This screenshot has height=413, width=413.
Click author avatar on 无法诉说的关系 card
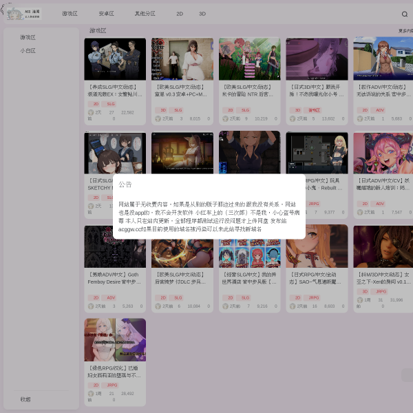[360, 119]
